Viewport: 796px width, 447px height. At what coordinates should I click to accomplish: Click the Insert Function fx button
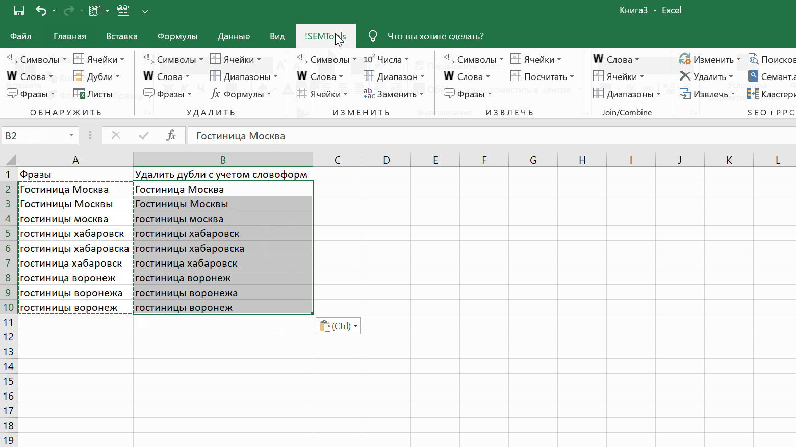[171, 136]
